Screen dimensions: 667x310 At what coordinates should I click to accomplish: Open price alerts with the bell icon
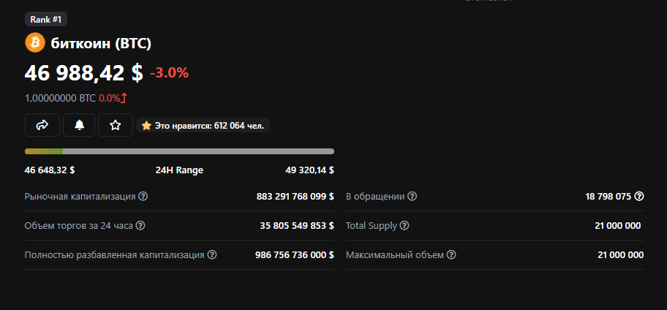click(79, 125)
